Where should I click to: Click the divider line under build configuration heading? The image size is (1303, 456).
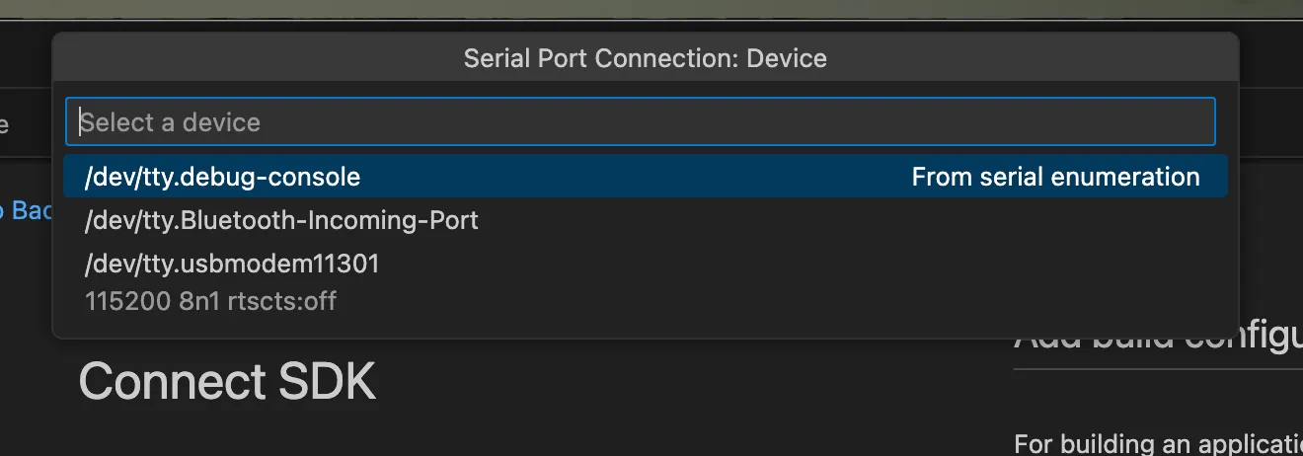(1158, 370)
